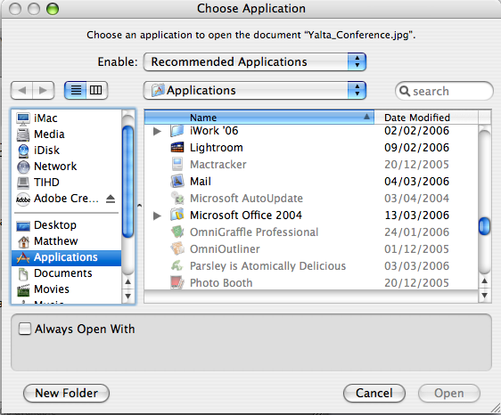The height and width of the screenshot is (415, 501).
Task: Click the Mactracker app icon
Action: click(177, 165)
